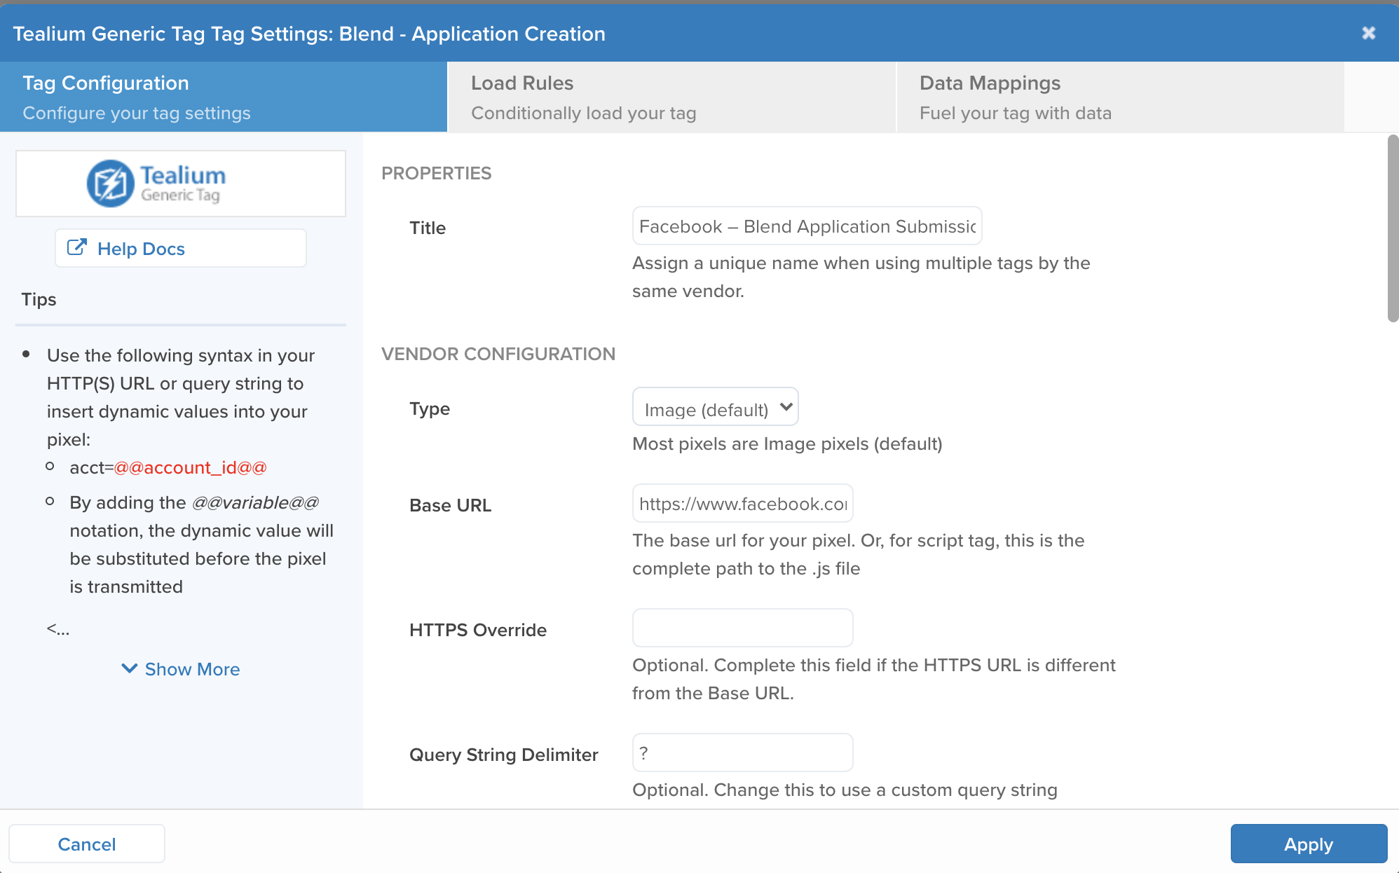Click into the Title input field
This screenshot has width=1399, height=873.
(x=806, y=226)
